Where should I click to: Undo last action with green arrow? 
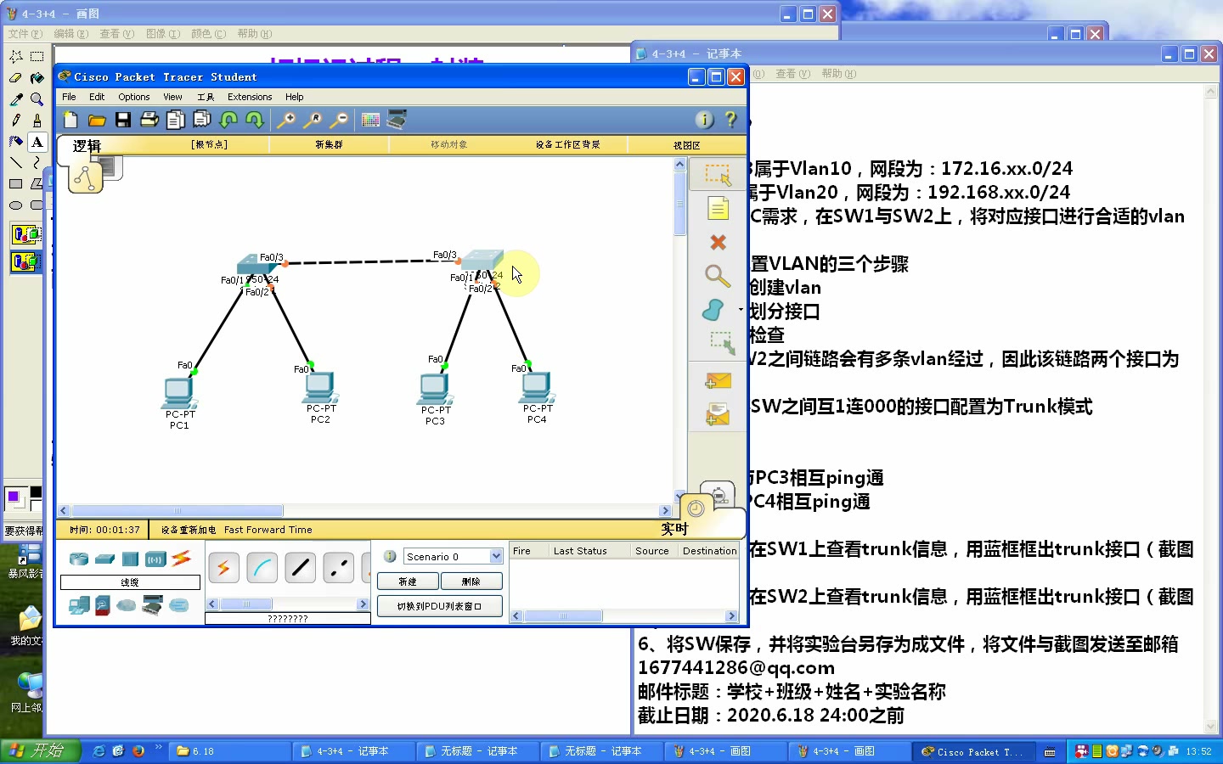(x=228, y=120)
